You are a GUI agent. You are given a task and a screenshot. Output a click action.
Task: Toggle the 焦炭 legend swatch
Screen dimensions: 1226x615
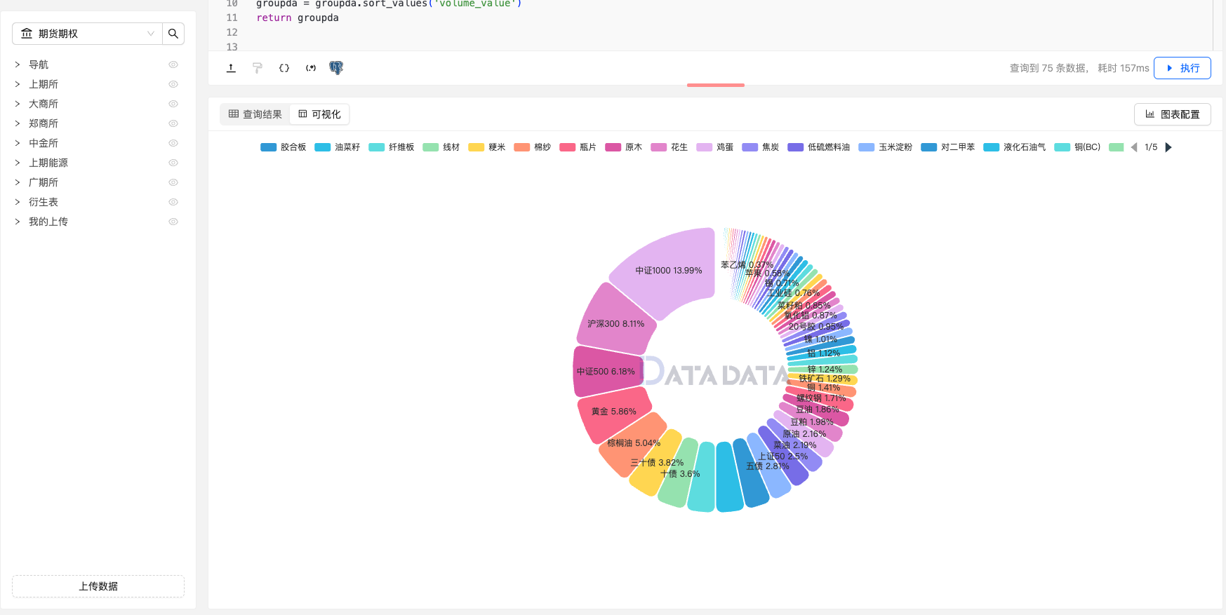coord(749,147)
